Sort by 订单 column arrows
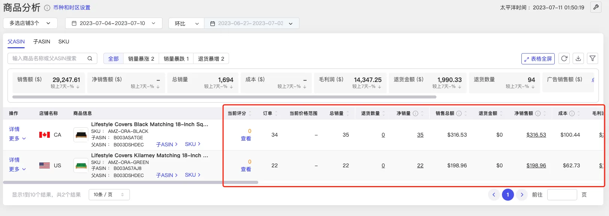 [276, 113]
